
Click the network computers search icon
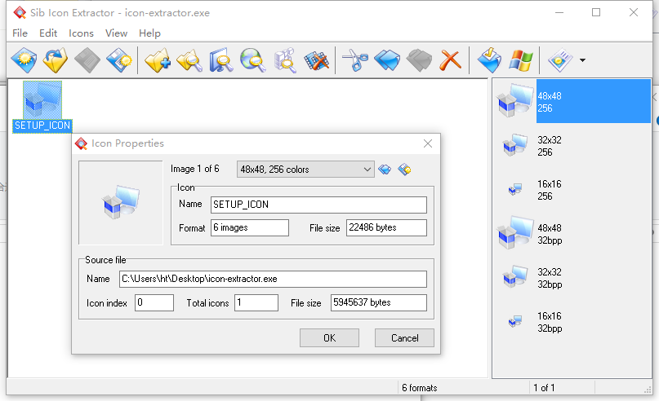[285, 60]
